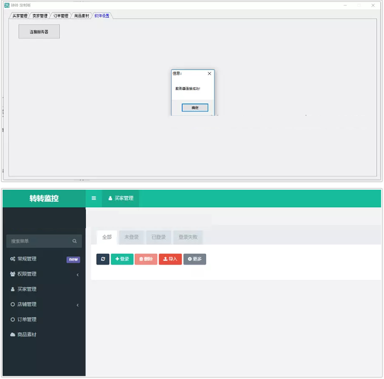Confirm the dialog with 确定 button
The height and width of the screenshot is (379, 384).
pyautogui.click(x=195, y=108)
